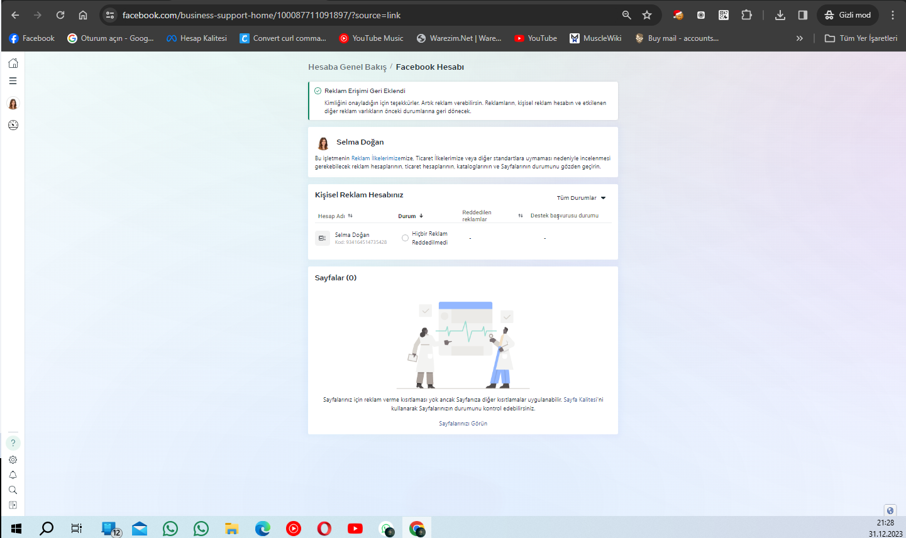The height and width of the screenshot is (538, 906).
Task: Sort by Reddedilen reklamlar arrows
Action: click(x=521, y=216)
